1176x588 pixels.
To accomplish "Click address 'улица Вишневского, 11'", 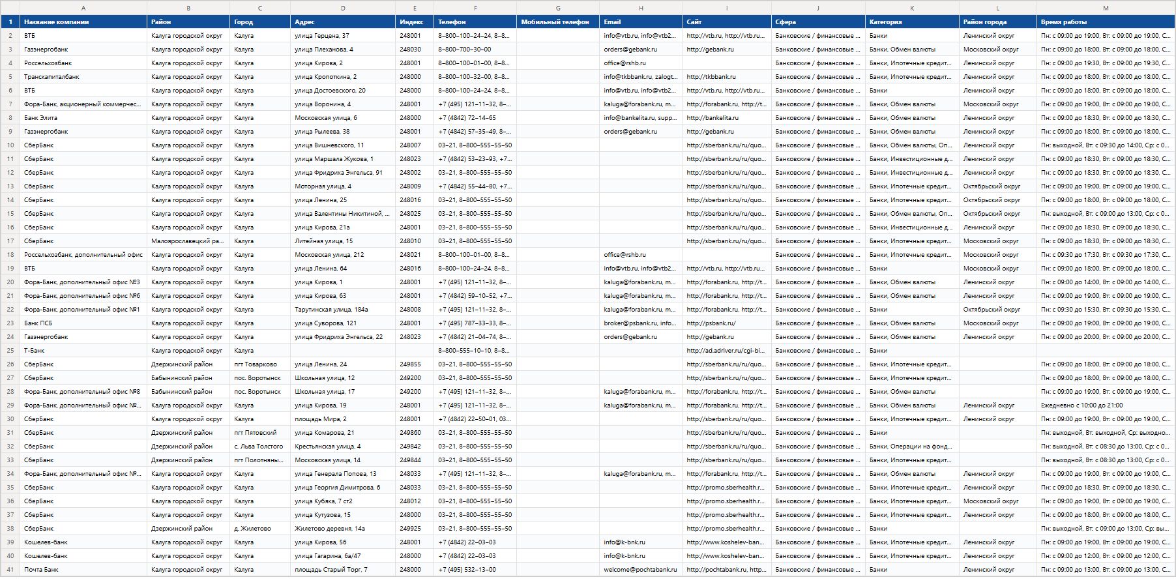I will [x=343, y=145].
